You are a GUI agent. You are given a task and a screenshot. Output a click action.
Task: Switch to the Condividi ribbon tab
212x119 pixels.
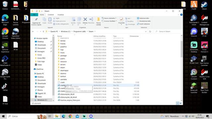(51, 15)
